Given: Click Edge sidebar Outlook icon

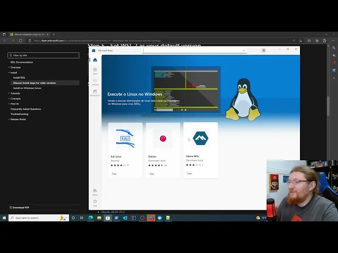Looking at the screenshot, I should [334, 70].
